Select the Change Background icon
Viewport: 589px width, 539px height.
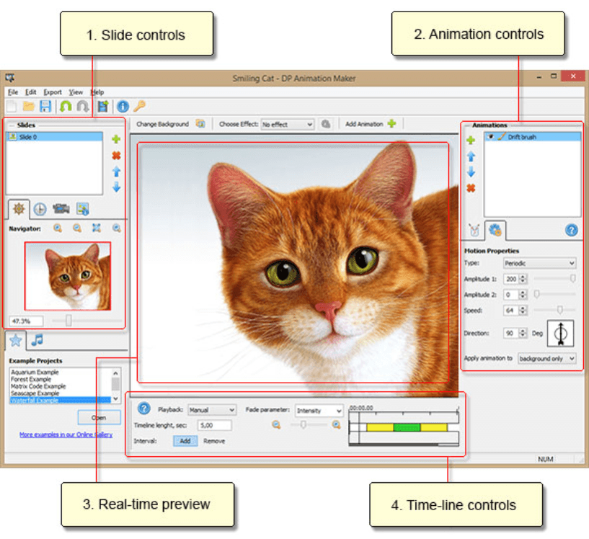point(200,123)
